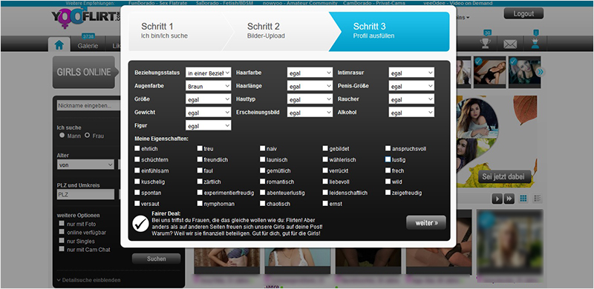Viewport: 594px width, 289px height.
Task: Open the mail envelope inbox icon
Action: 510,44
